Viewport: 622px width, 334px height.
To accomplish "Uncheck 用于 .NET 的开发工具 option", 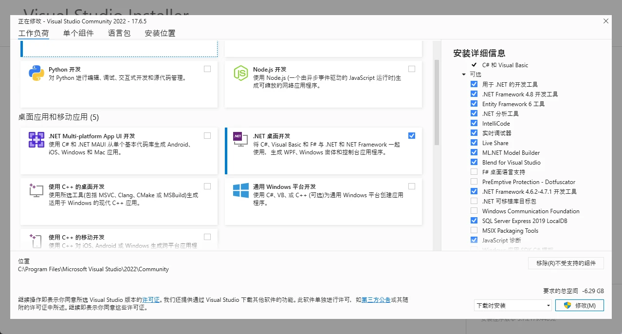I will point(474,84).
